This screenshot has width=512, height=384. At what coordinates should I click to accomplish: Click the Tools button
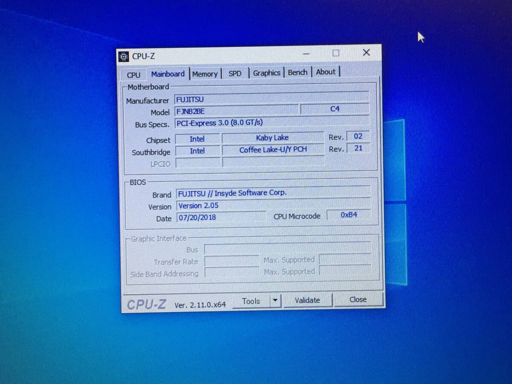[x=251, y=301]
